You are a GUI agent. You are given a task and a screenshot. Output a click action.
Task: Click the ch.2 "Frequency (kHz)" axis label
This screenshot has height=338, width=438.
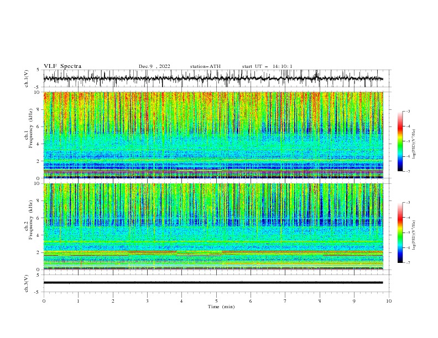(x=30, y=220)
